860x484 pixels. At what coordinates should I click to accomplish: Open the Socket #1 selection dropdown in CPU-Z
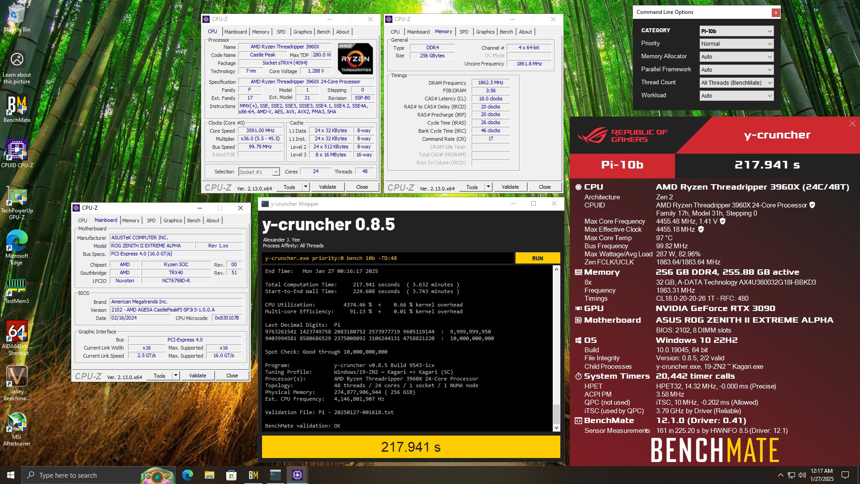259,172
